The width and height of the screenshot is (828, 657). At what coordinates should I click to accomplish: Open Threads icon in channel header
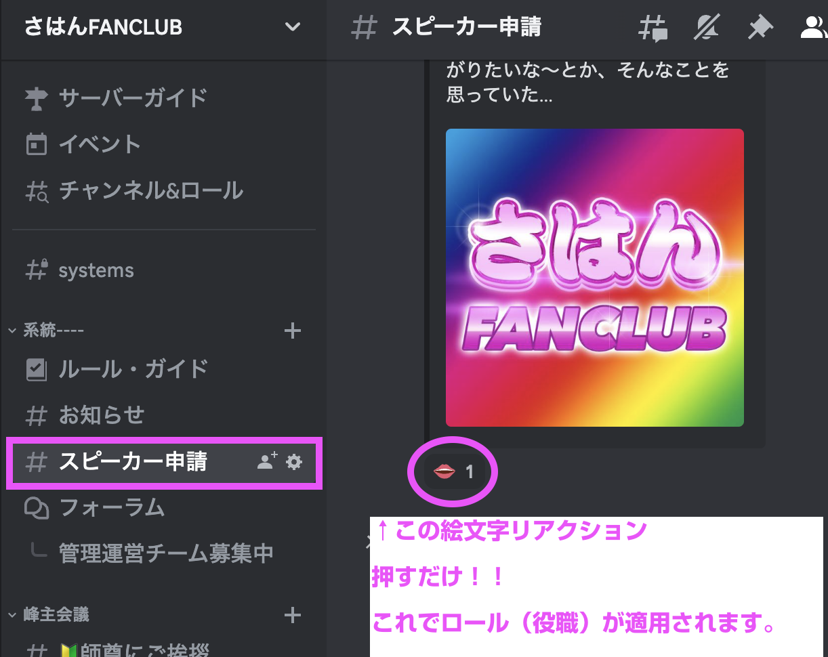(653, 28)
